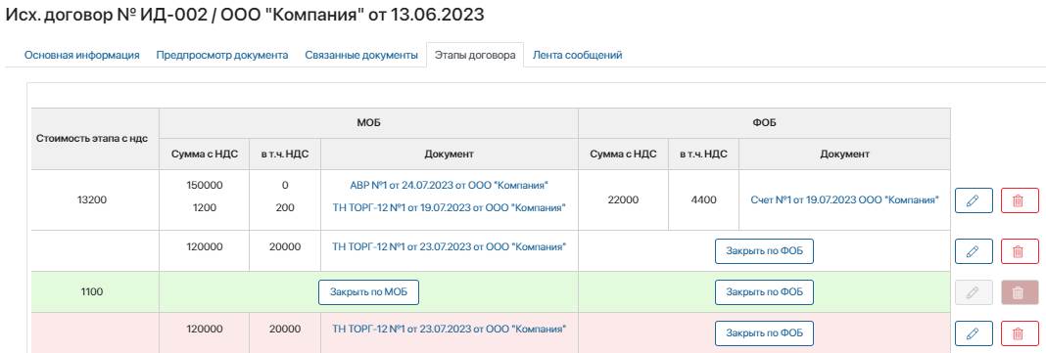Click Закрыть по ФОБ in second white row
This screenshot has width=1046, height=353.
(765, 251)
